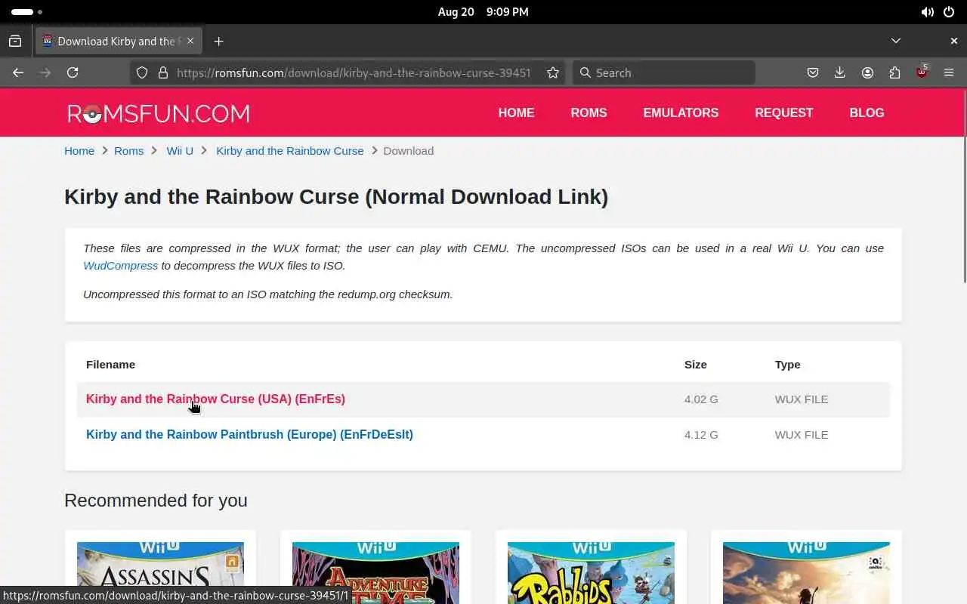967x604 pixels.
Task: Click the Kirby and the Rainbow Curse breadcrumb
Action: pos(290,151)
